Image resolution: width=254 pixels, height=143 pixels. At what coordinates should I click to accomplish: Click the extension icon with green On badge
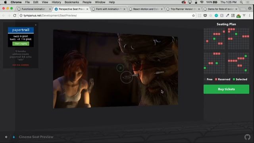coord(239,16)
